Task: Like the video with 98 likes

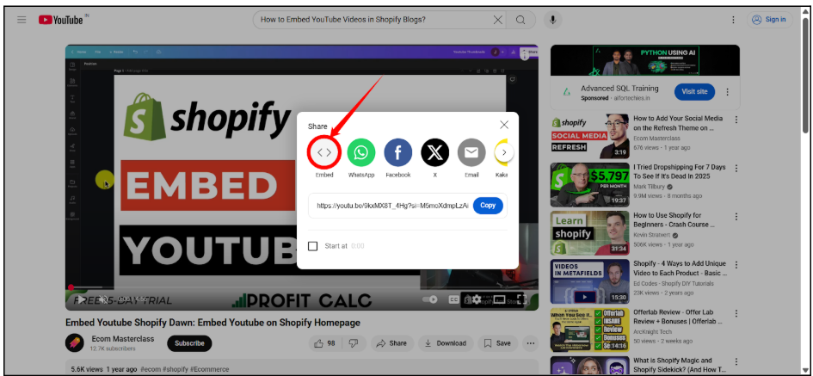Action: click(x=325, y=343)
